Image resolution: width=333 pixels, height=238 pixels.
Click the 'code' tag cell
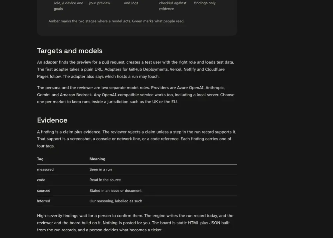(41, 180)
